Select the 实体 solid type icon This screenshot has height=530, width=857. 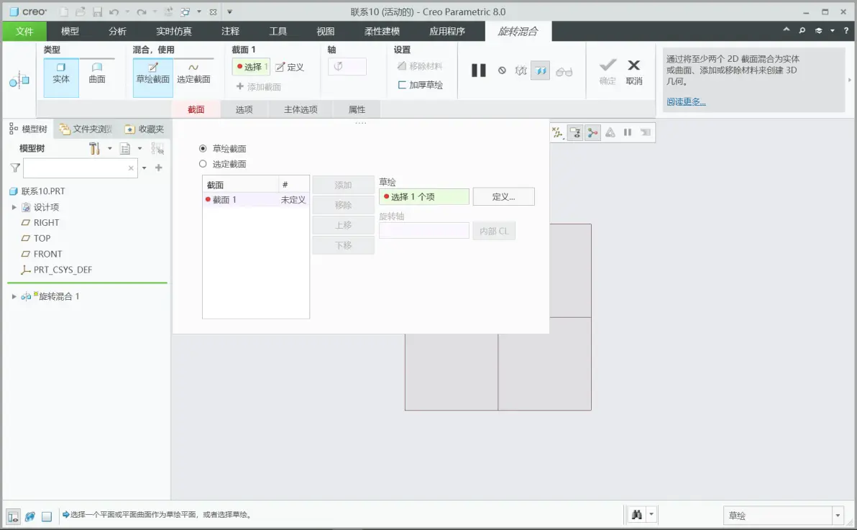click(x=61, y=73)
